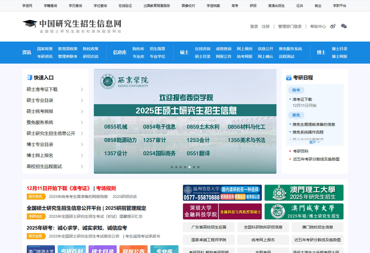Click 国家卓越工程师学院 button
This screenshot has width=370, height=253.
tap(209, 240)
